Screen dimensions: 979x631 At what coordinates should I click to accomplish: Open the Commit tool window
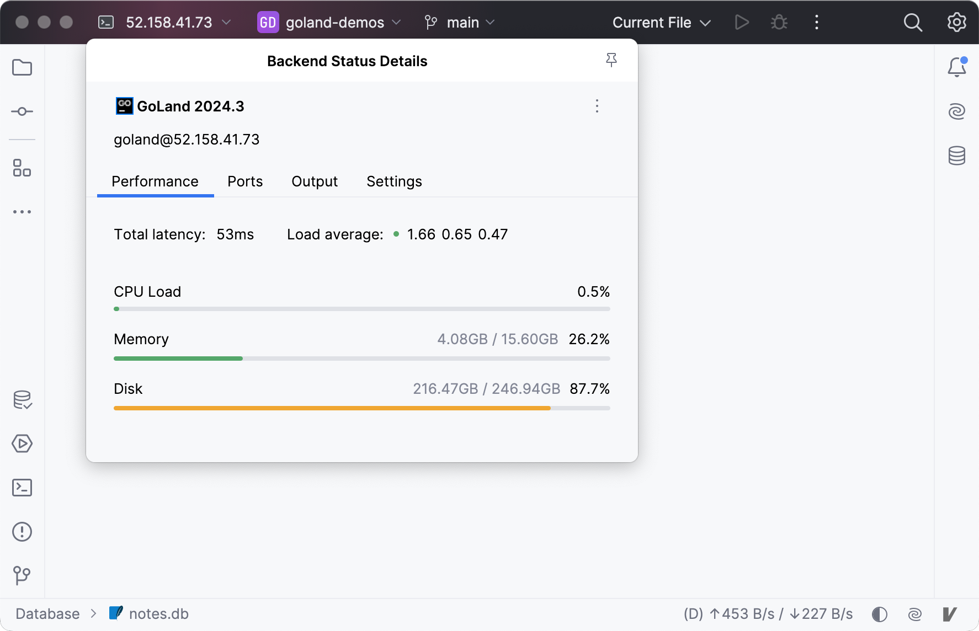point(22,112)
